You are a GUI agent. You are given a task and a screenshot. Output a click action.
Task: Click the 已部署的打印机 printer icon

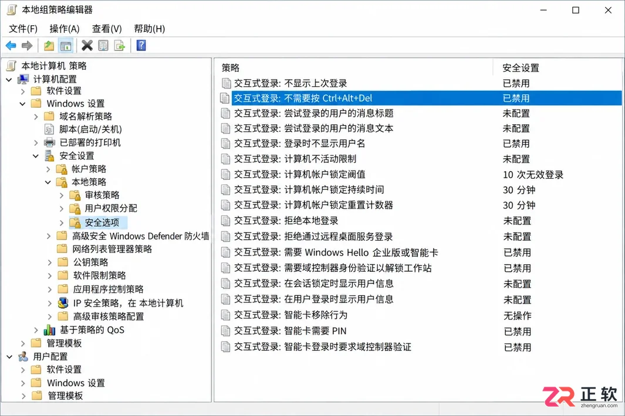pos(49,142)
